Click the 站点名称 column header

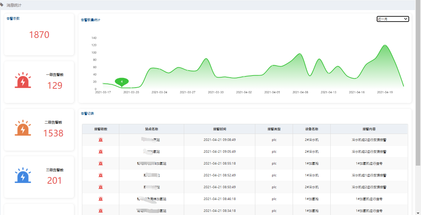click(151, 129)
